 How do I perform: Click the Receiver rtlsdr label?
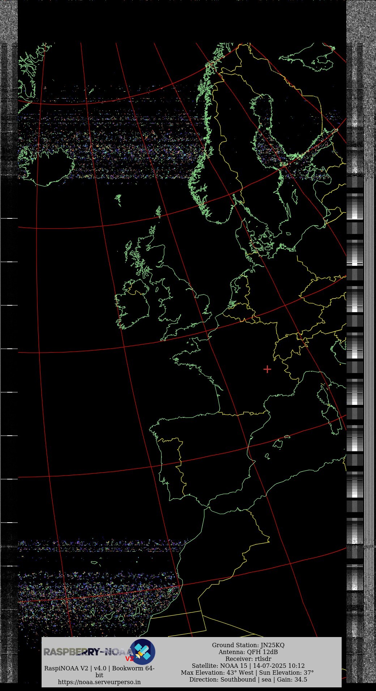tap(248, 659)
